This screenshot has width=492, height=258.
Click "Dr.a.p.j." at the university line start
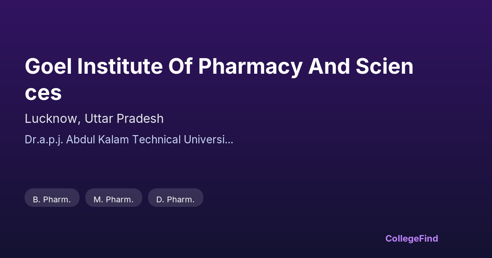point(43,140)
